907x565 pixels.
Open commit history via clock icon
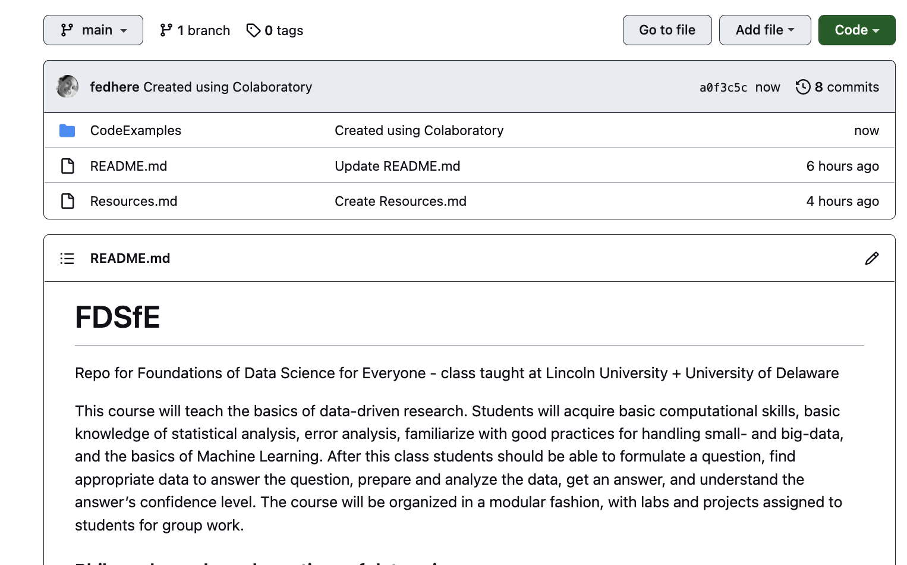click(803, 87)
